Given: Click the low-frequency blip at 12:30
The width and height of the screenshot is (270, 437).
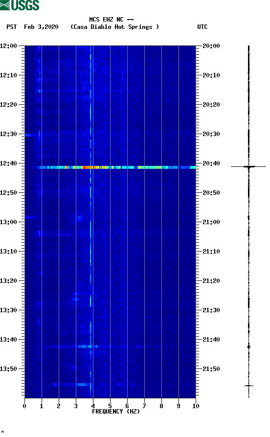Looking at the screenshot, I should point(31,135).
